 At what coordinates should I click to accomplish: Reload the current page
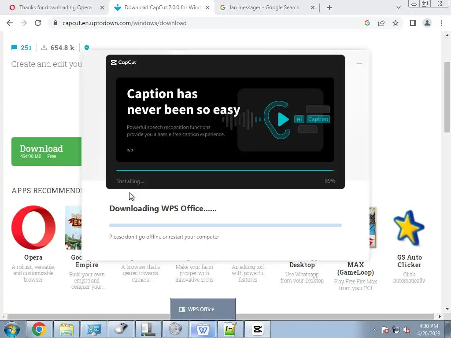(x=38, y=23)
